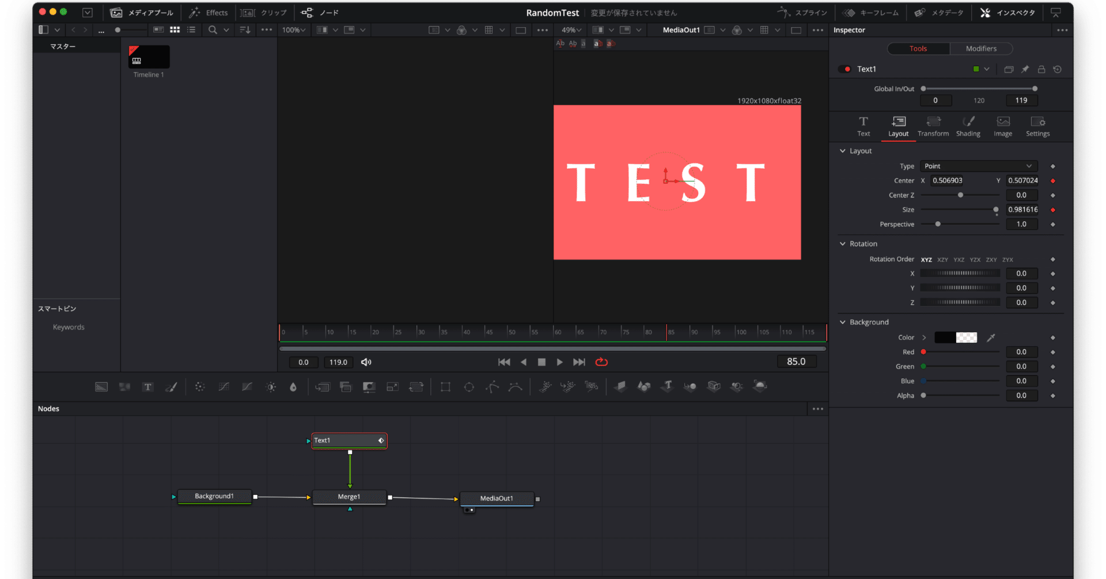Select the XZY rotation order

point(942,259)
